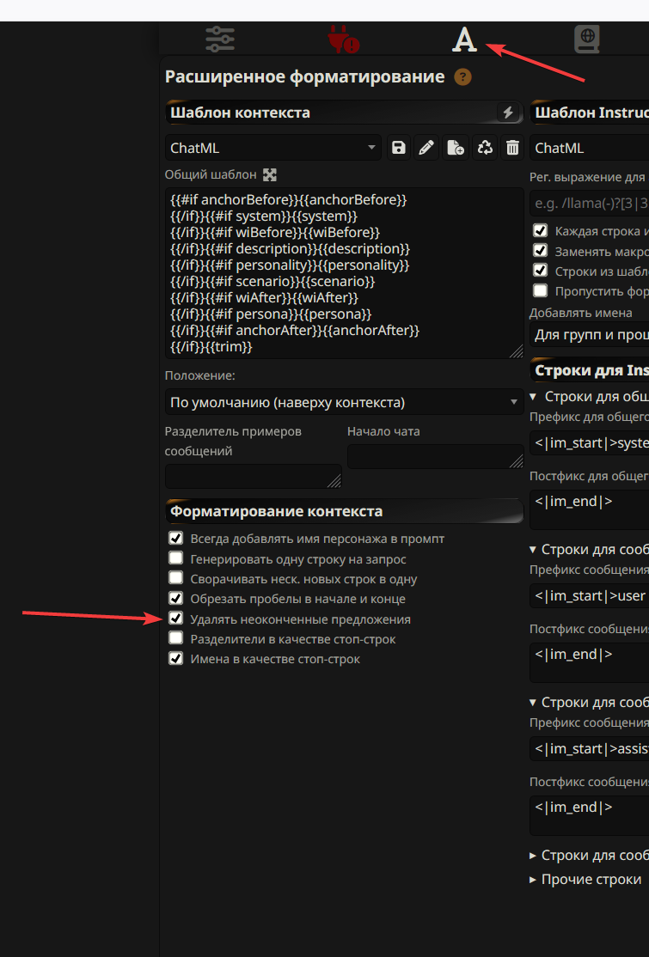Enable Генерировать одну строку на запрос

pyautogui.click(x=176, y=558)
